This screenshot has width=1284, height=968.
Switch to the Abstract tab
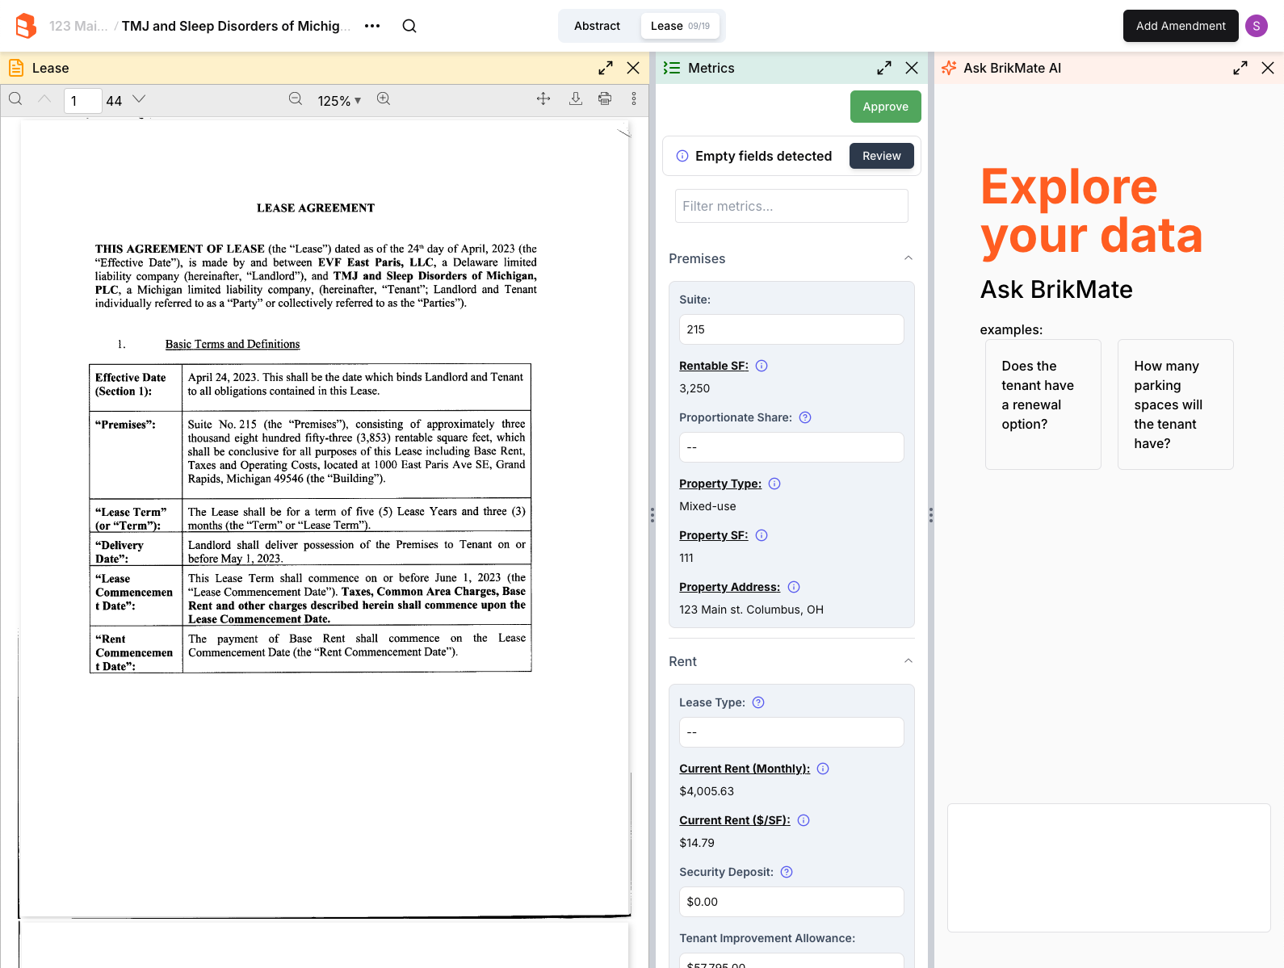pos(597,26)
